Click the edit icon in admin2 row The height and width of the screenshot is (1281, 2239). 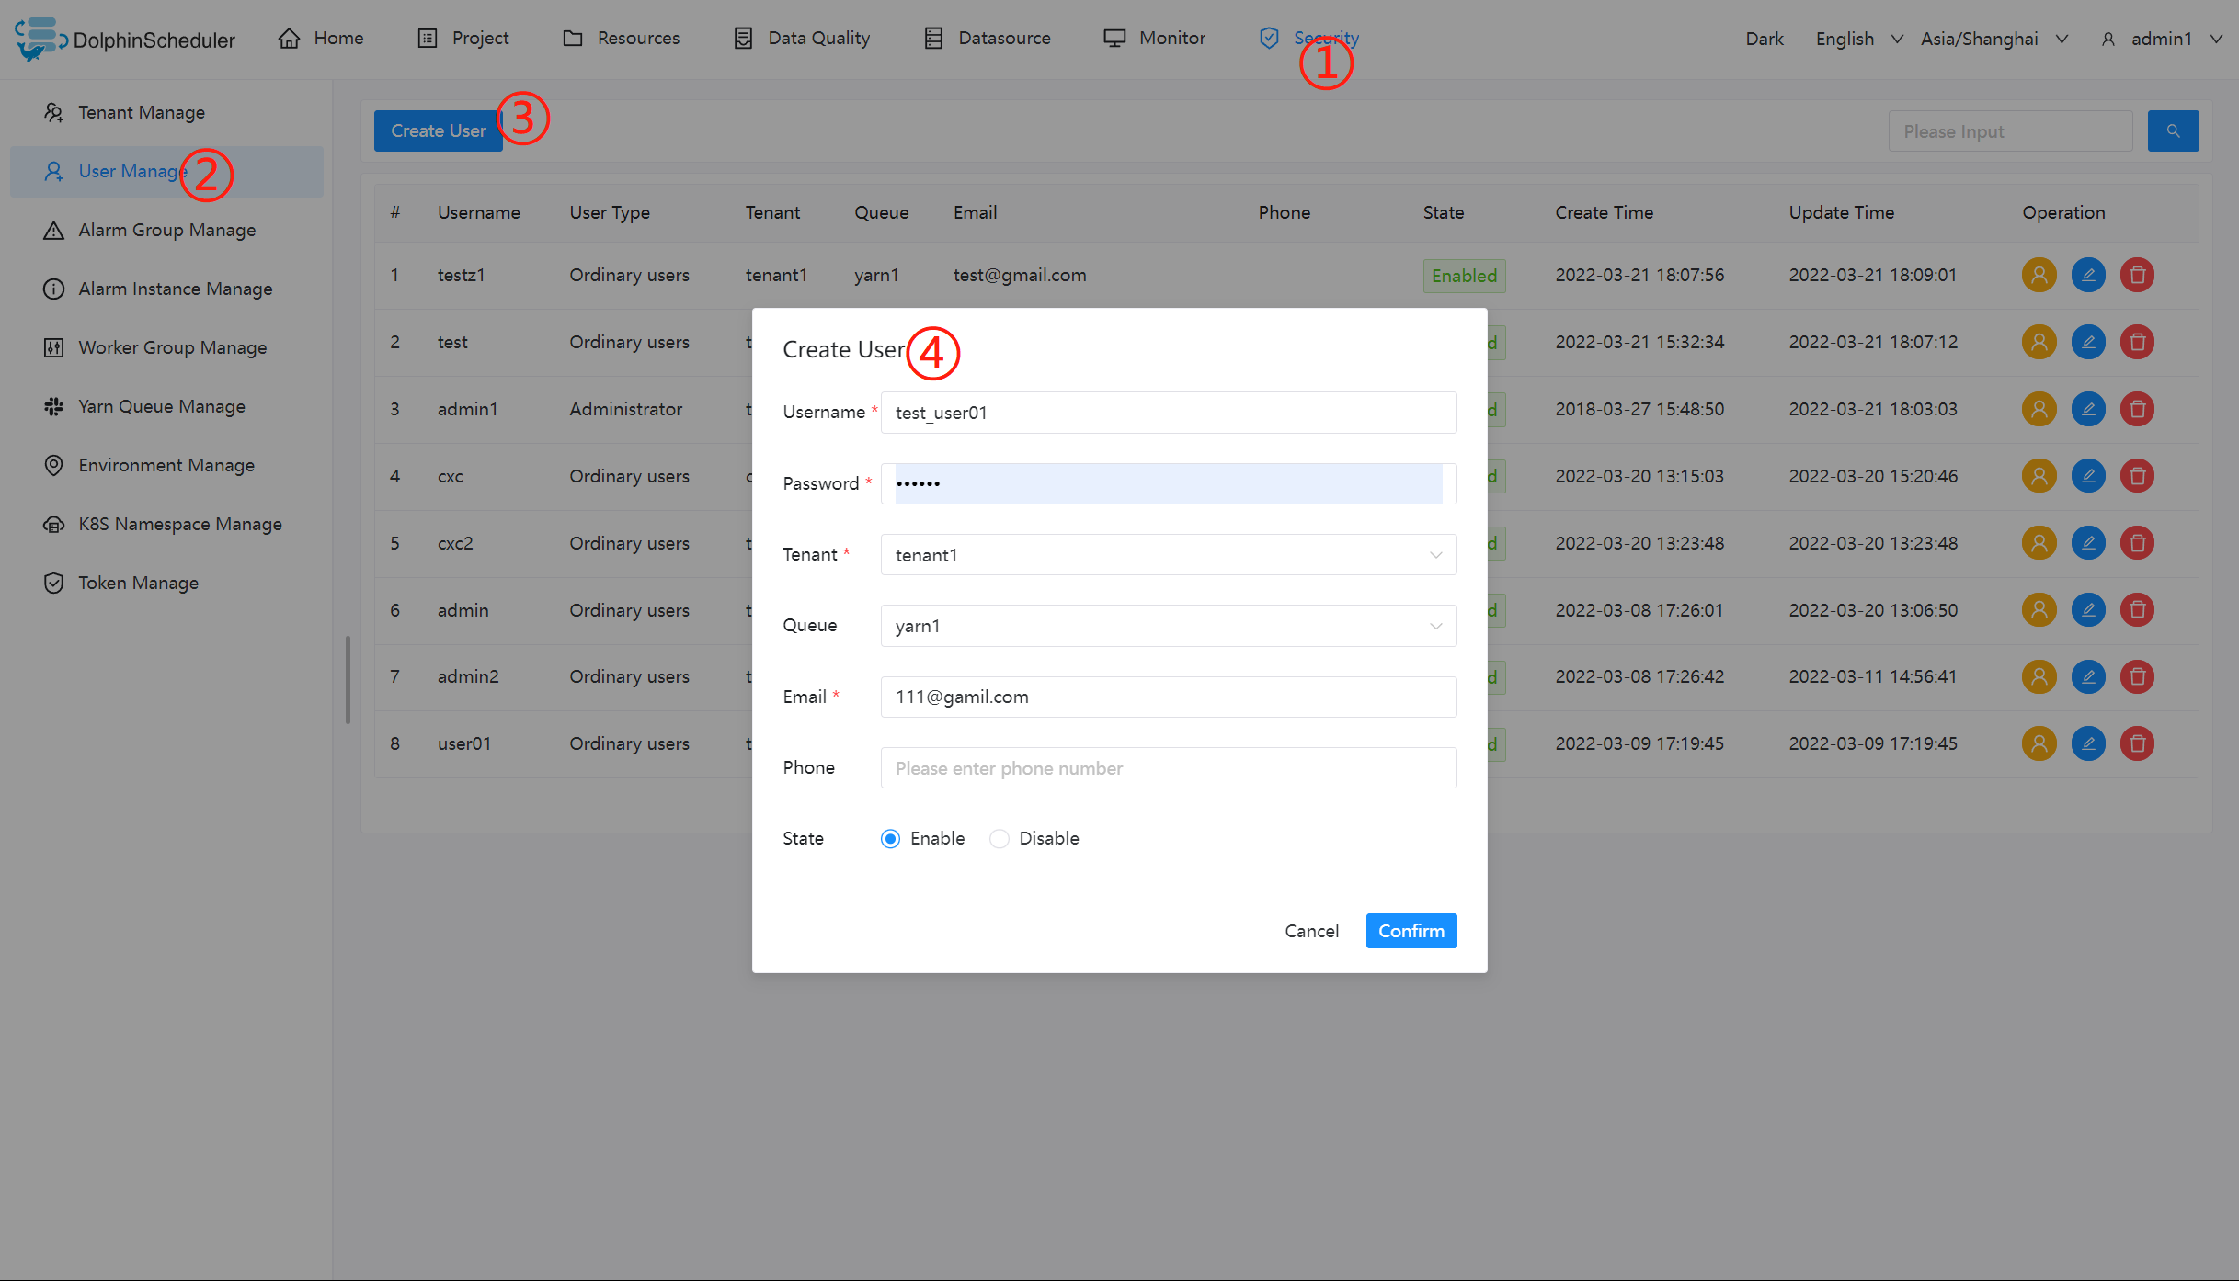click(x=2088, y=676)
